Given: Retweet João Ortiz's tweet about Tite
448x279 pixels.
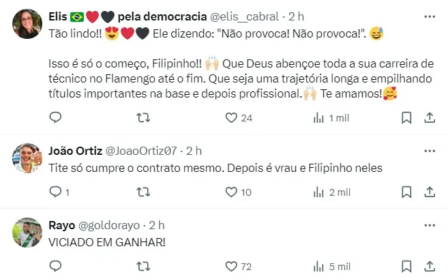Looking at the screenshot, I should [x=143, y=192].
